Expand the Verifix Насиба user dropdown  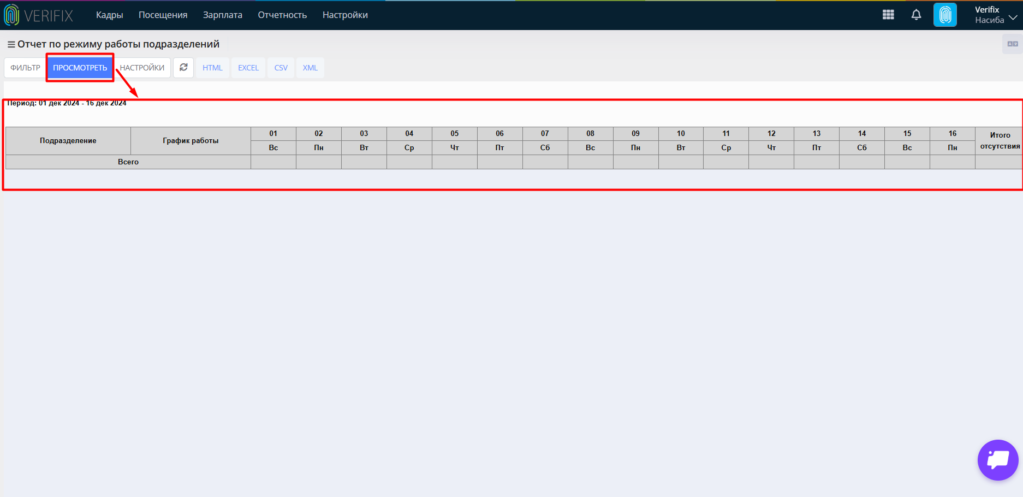point(996,15)
